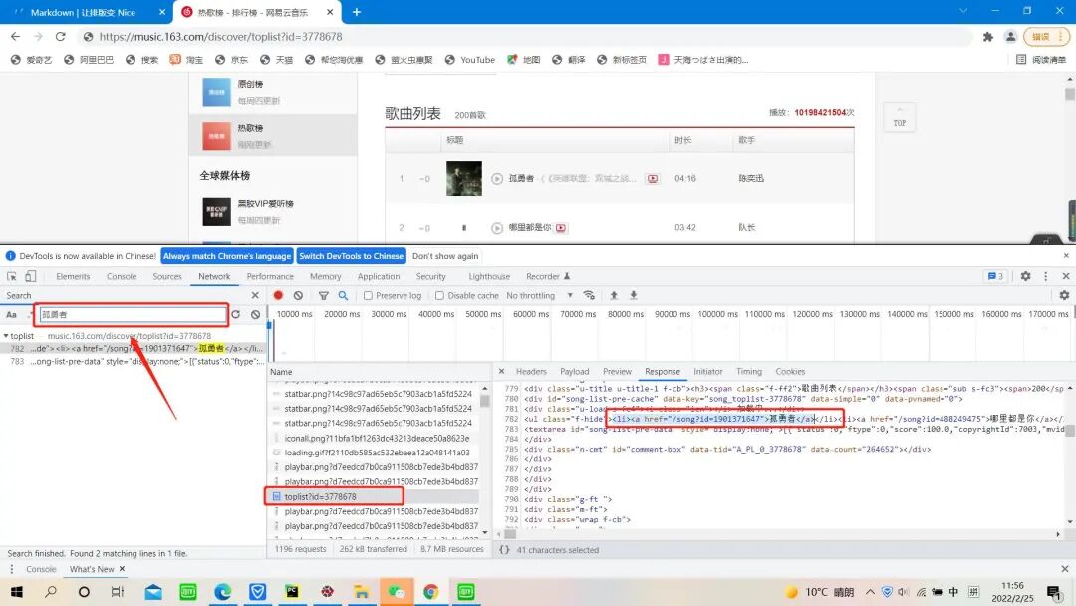Switch to the Sources panel tab

[167, 276]
